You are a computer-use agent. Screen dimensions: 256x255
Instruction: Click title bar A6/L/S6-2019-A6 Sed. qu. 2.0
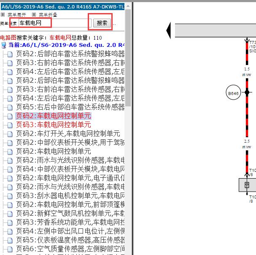coord(62,7)
